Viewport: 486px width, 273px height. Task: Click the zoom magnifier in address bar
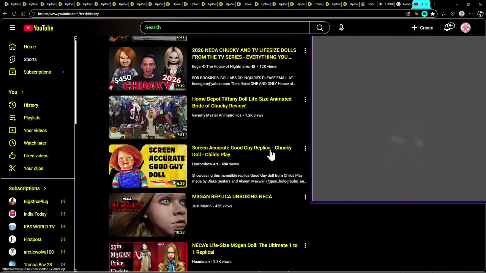417,14
